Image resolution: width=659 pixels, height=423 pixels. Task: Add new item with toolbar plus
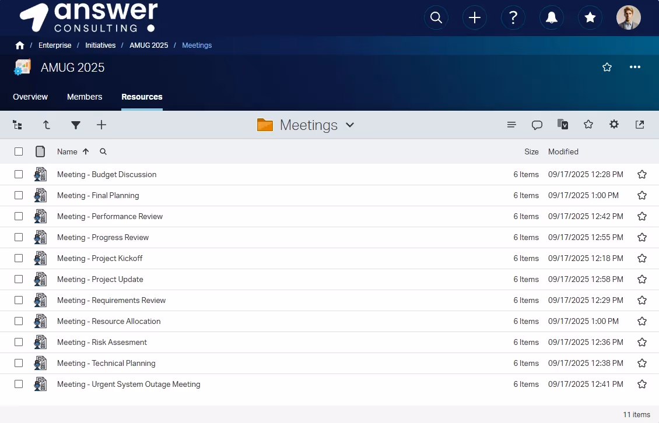(101, 125)
